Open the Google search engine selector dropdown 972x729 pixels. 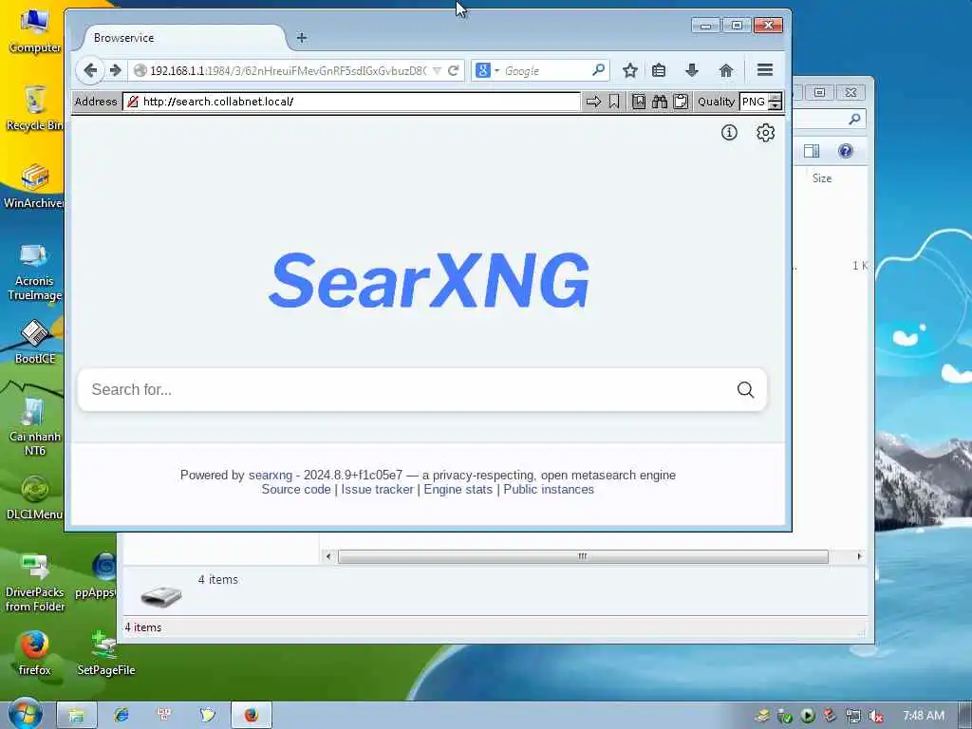(487, 70)
